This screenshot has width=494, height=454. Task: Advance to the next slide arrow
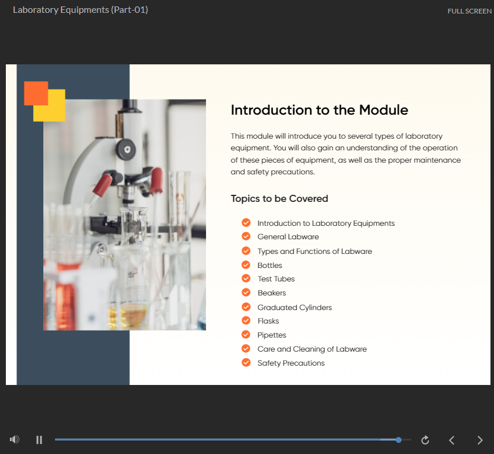pos(480,440)
